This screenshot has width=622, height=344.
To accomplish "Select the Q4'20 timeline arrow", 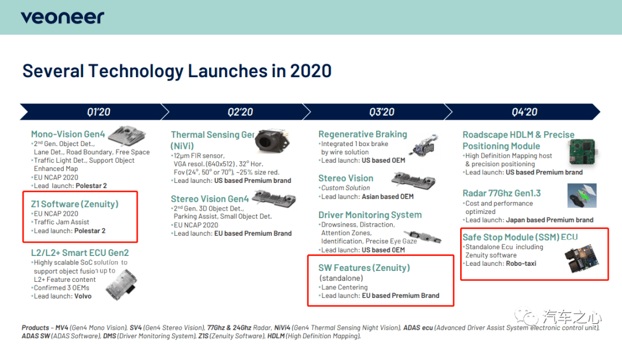I will click(522, 112).
